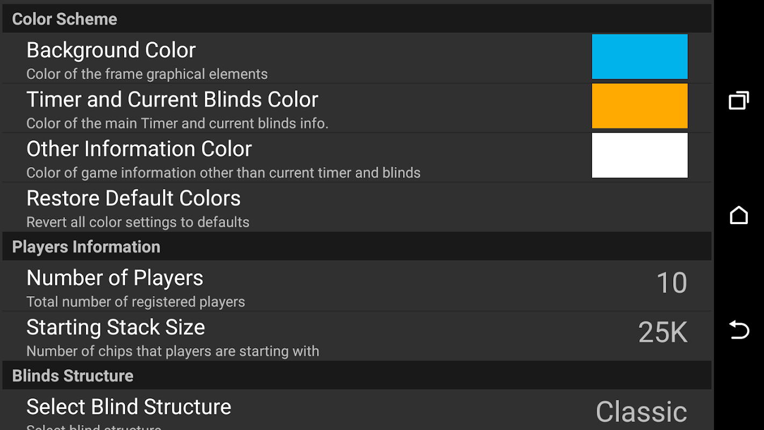Change the player count value 10
This screenshot has height=430, width=764.
[x=672, y=283]
